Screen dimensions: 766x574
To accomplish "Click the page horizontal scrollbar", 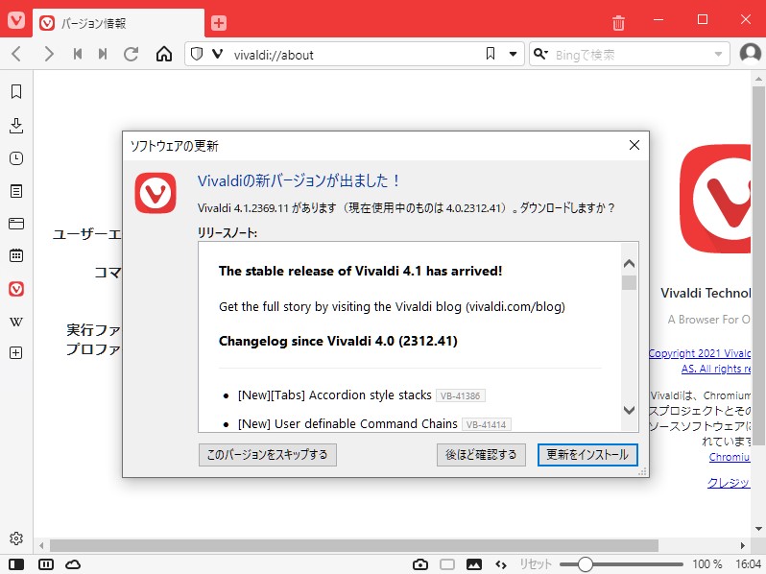I will [x=353, y=545].
